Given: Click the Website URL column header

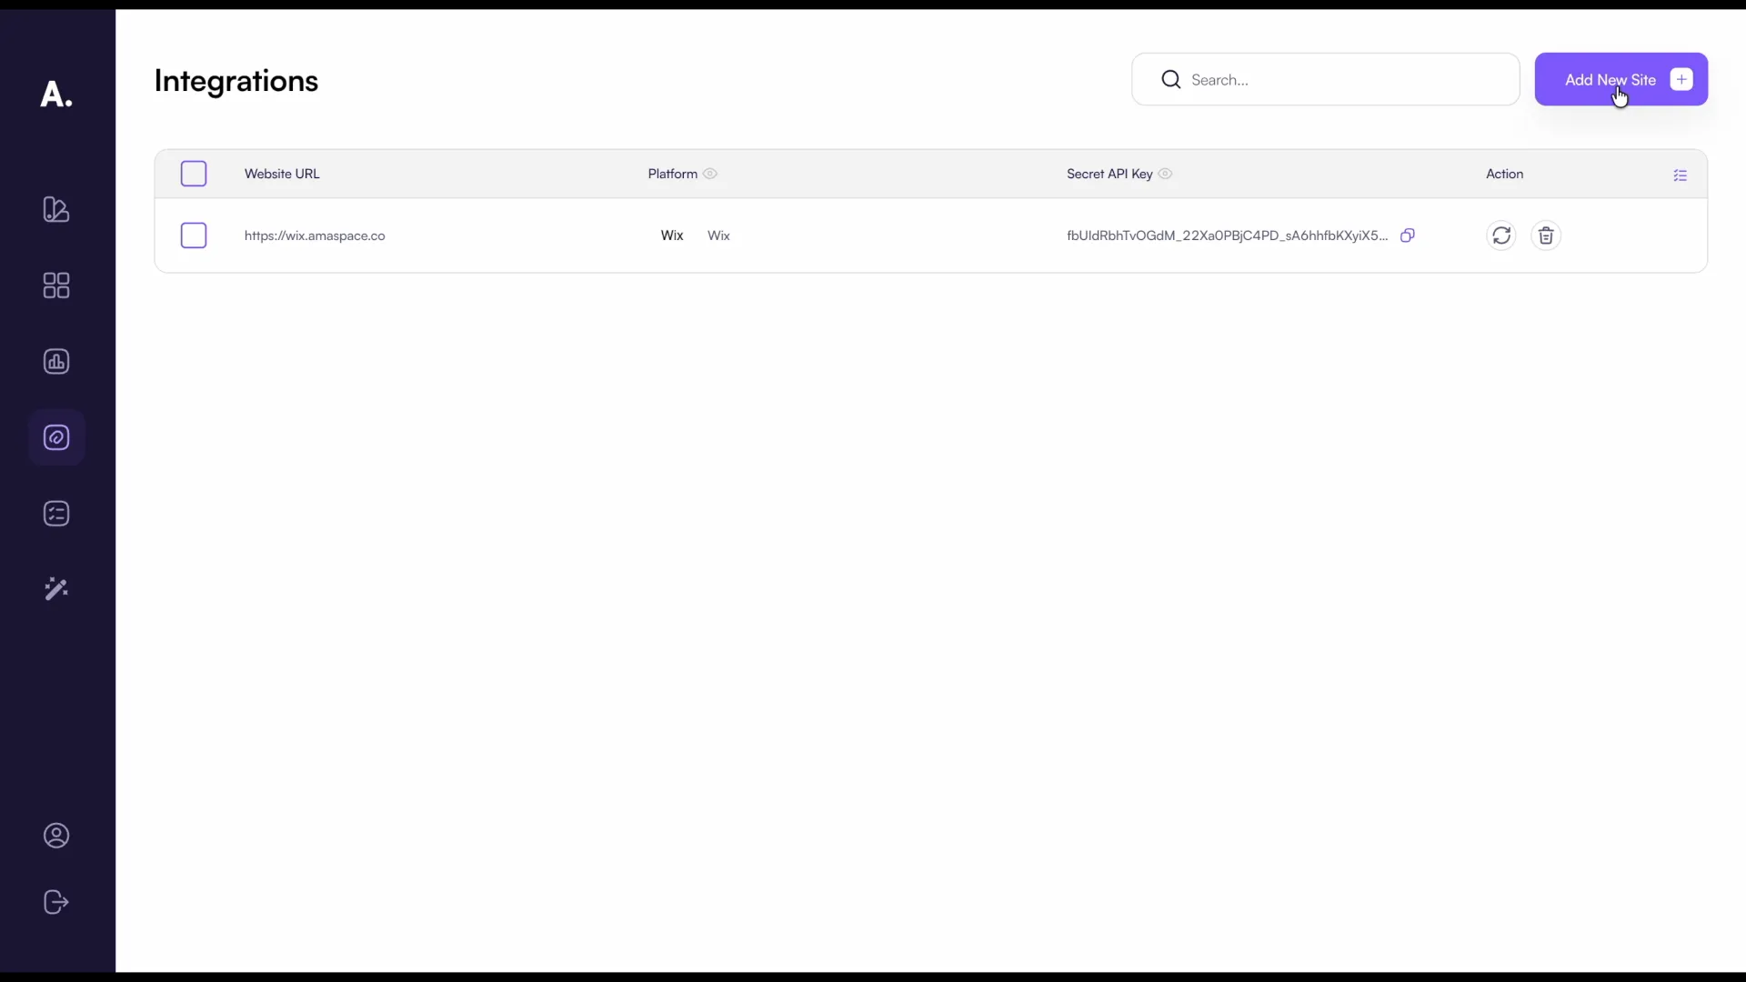Looking at the screenshot, I should pos(282,174).
